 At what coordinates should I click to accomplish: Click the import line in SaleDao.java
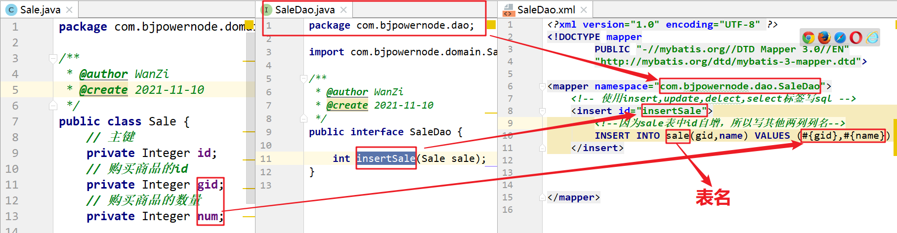403,52
